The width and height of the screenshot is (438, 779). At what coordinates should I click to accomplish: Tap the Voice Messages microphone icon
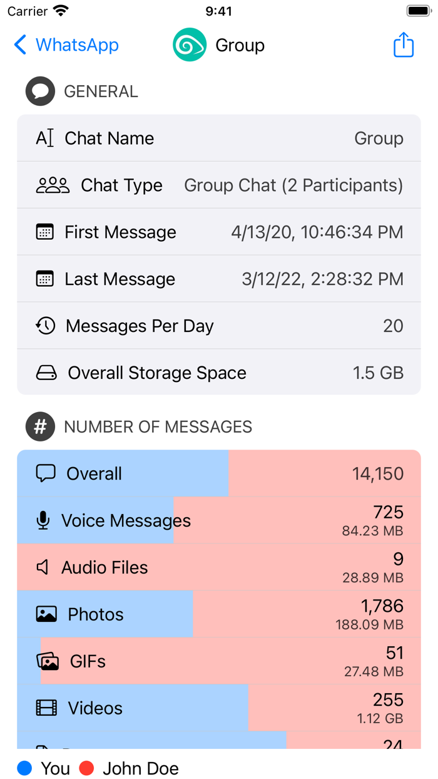coord(43,520)
